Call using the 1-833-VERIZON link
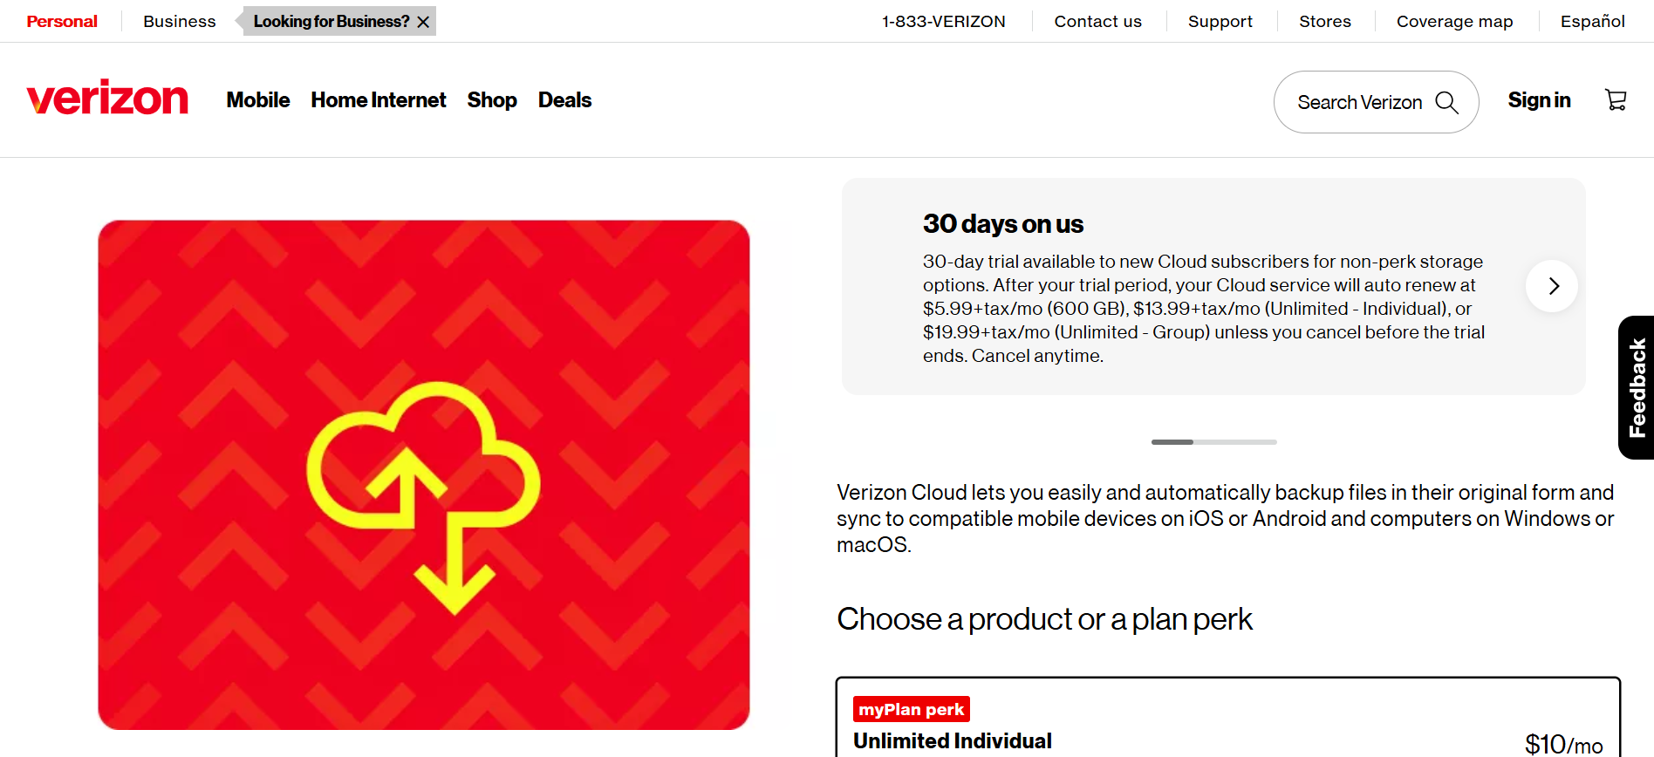The height and width of the screenshot is (757, 1654). (944, 20)
